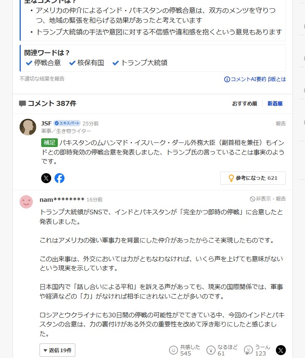Select the 停戦合意 related keyword
The width and height of the screenshot is (305, 358).
click(43, 63)
